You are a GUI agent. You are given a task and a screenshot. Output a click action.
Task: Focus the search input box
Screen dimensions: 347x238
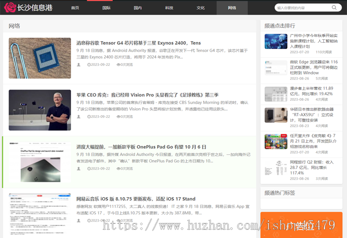pos(304,8)
